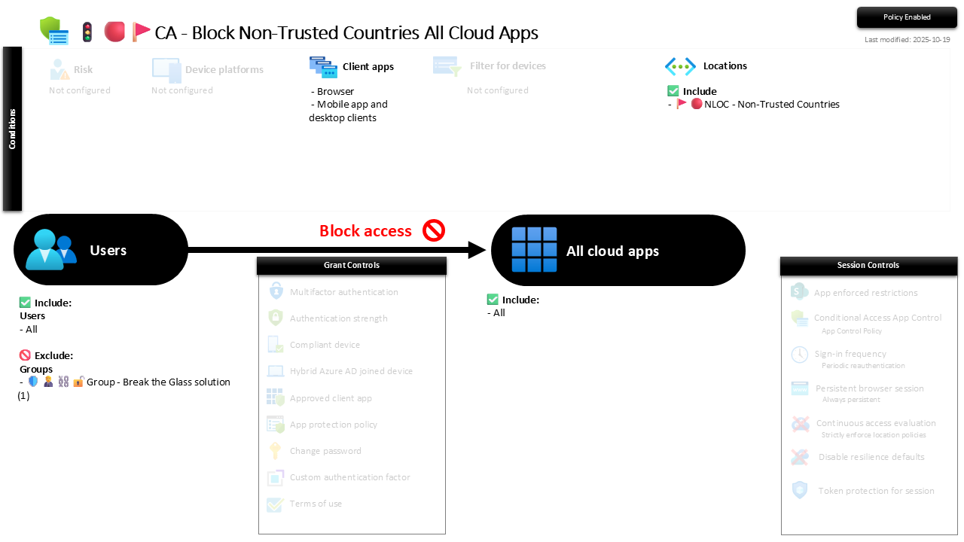The height and width of the screenshot is (542, 964).
Task: Click the Device platforms icon
Action: pos(166,69)
